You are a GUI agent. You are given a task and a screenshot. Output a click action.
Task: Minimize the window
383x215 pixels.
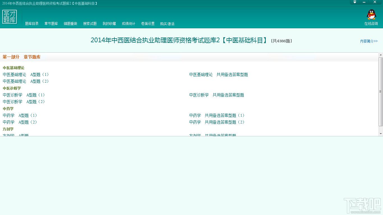pyautogui.click(x=364, y=2)
